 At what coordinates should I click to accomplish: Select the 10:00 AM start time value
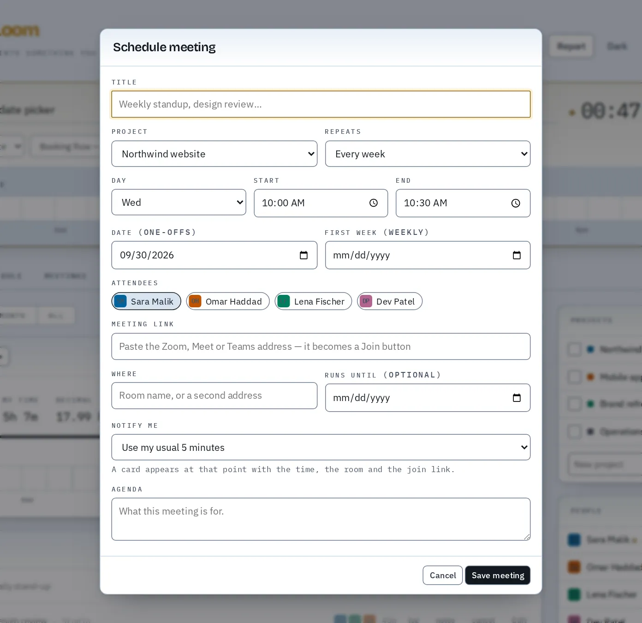click(283, 203)
